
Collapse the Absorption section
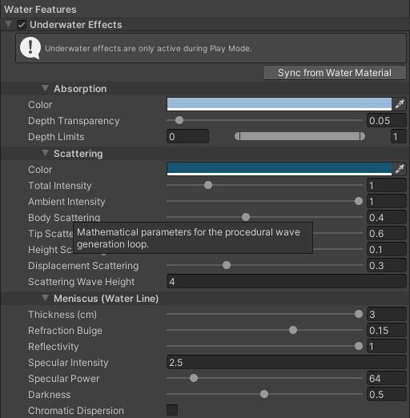click(x=45, y=88)
